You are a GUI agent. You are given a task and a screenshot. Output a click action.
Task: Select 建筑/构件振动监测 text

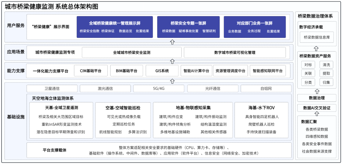tap(211, 117)
